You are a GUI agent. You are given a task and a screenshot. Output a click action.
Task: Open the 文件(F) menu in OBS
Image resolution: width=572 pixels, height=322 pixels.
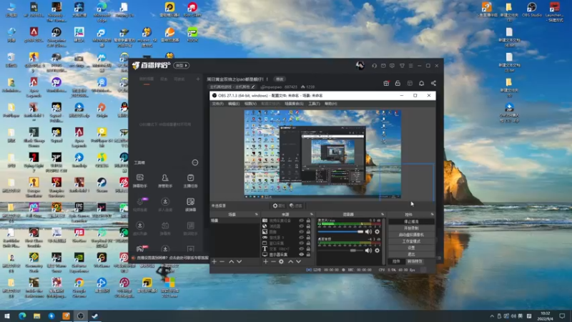pos(217,104)
